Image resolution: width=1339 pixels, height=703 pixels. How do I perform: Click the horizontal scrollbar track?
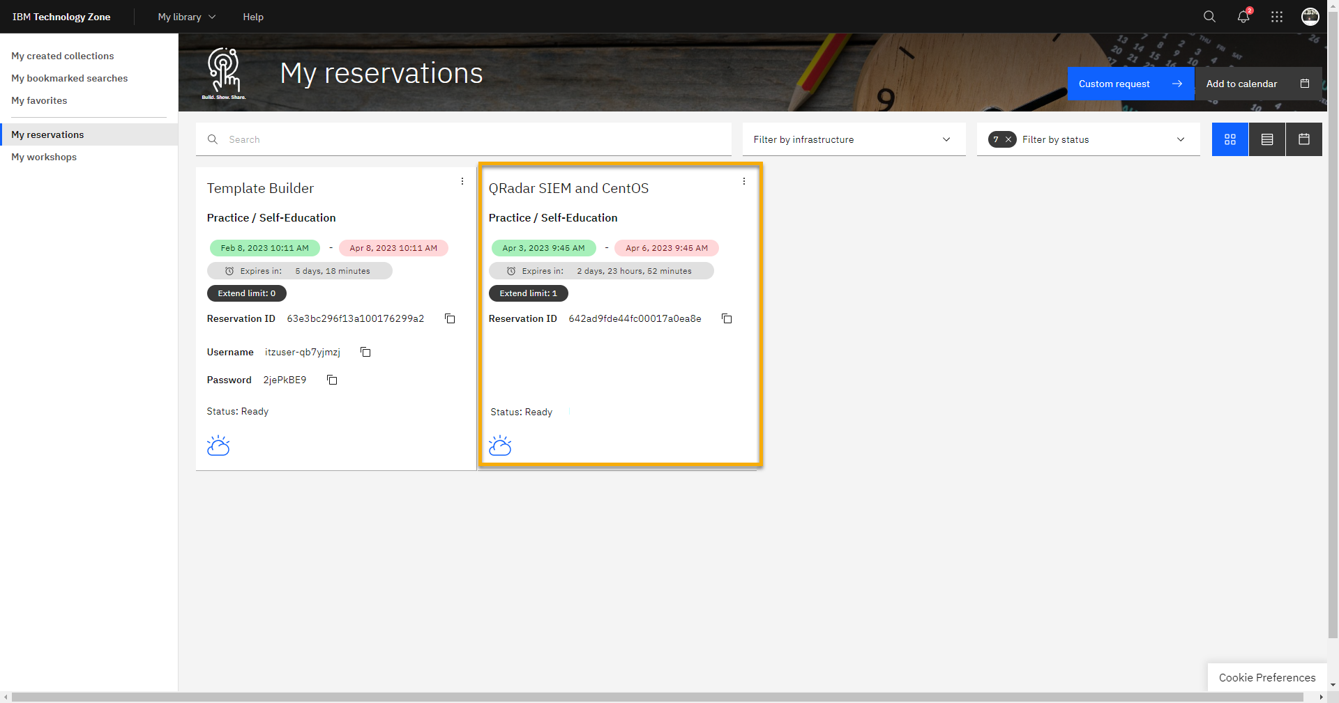658,697
